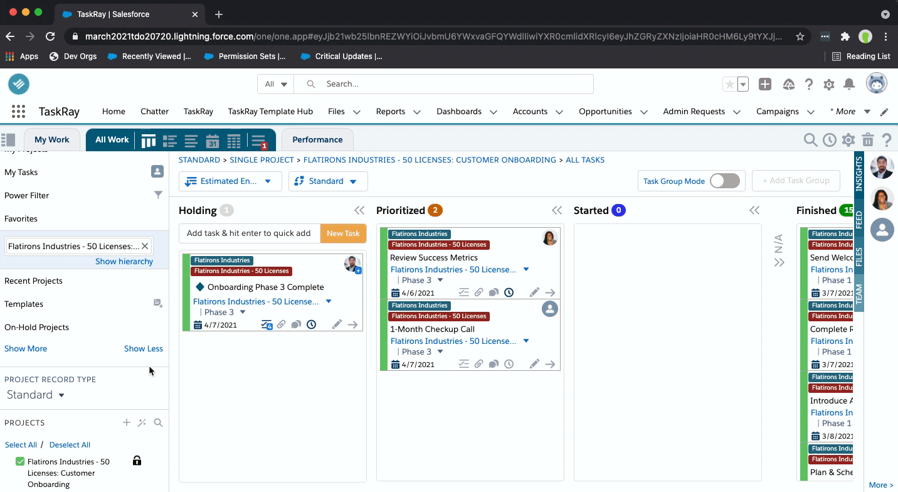Image resolution: width=898 pixels, height=492 pixels.
Task: Open Recent Projects in the sidebar
Action: [33, 281]
